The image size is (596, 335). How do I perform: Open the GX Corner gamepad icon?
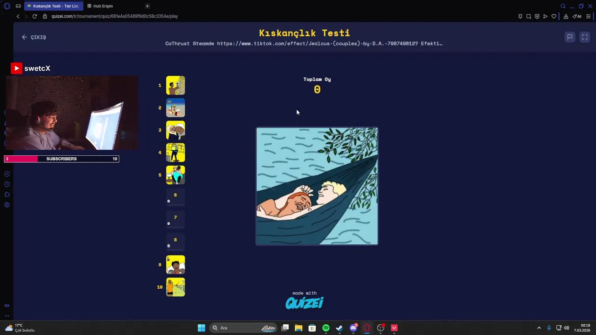tap(18, 6)
